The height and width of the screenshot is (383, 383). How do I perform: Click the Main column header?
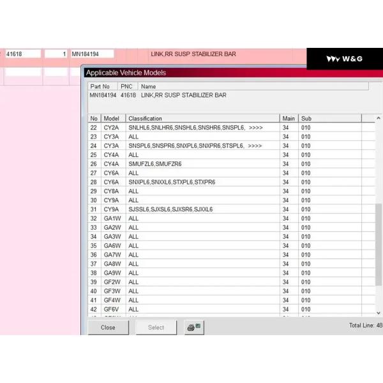tap(289, 119)
